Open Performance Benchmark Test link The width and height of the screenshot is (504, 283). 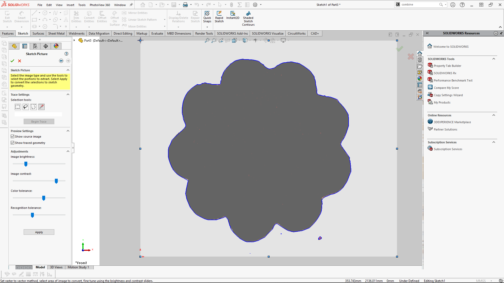point(453,80)
